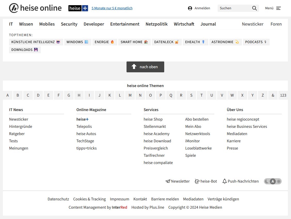Open TechStage link
291x219 pixels.
85,141
